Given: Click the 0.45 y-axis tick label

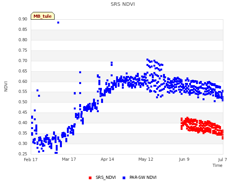Looking at the screenshot, I should (x=23, y=113).
